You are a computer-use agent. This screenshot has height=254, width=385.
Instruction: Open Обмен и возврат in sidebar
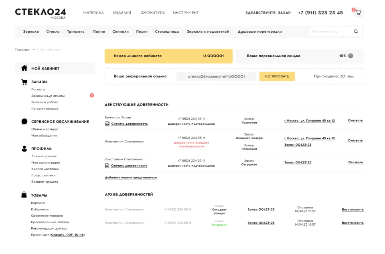45,129
